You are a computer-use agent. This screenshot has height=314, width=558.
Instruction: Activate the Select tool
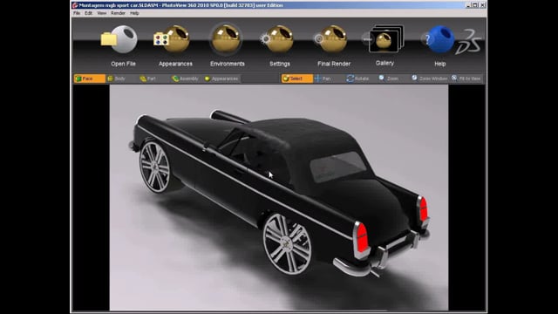[296, 78]
